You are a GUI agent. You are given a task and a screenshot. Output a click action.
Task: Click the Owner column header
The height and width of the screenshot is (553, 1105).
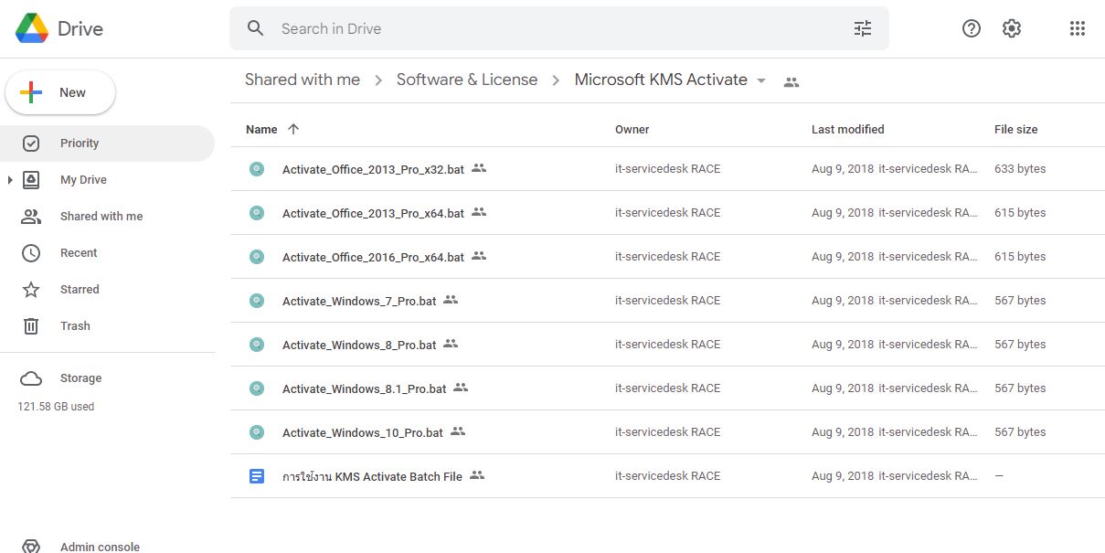point(632,129)
